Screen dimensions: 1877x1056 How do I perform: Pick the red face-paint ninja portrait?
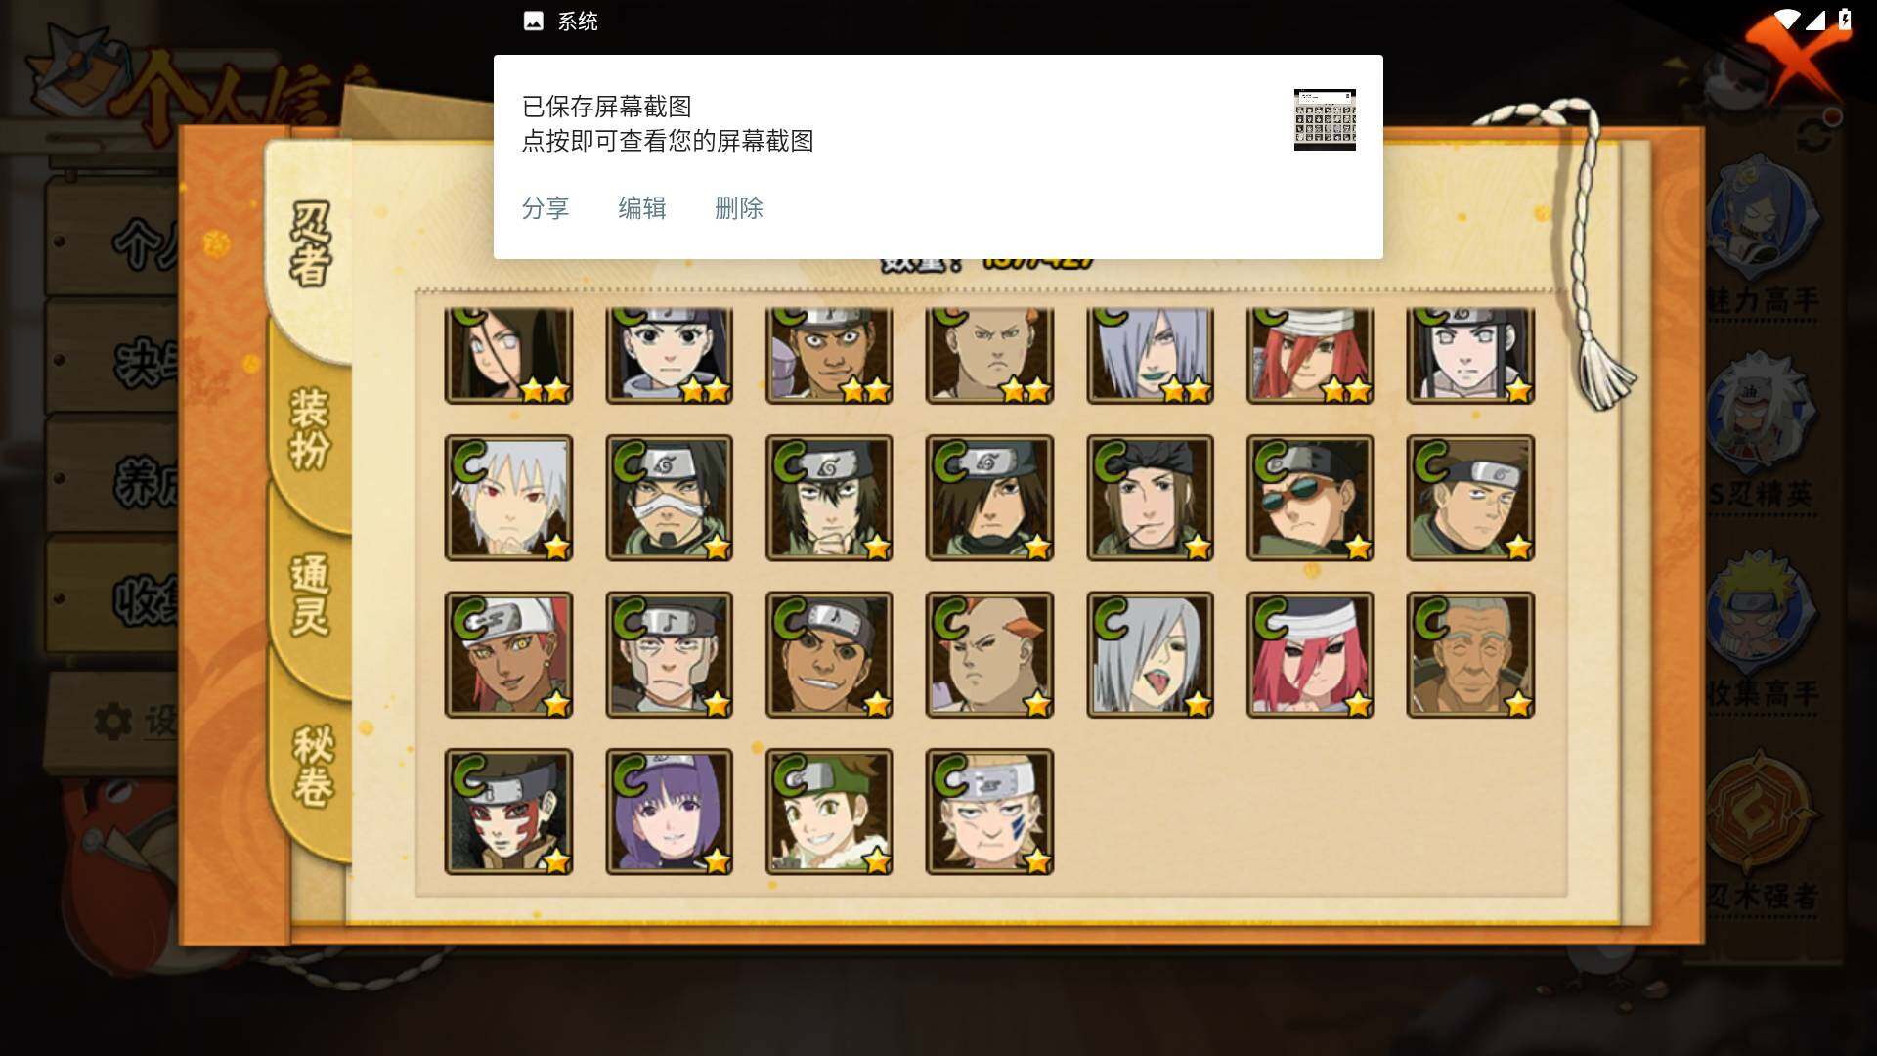pos(508,812)
